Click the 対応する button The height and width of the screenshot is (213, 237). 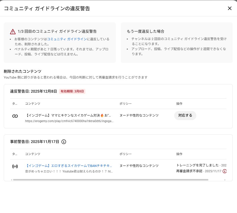[185, 115]
